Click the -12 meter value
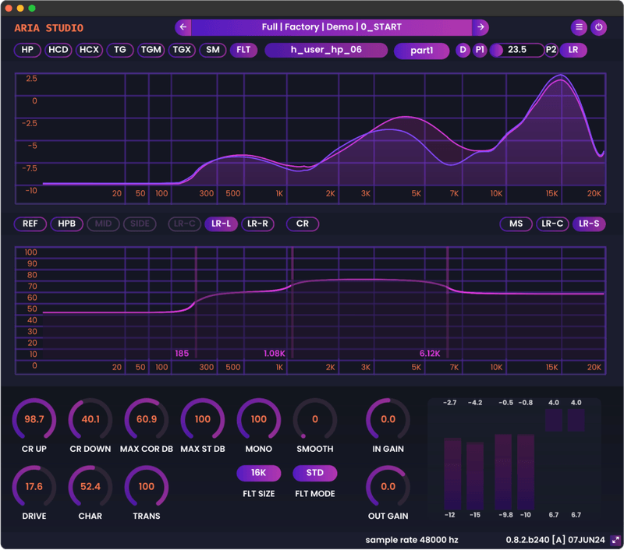The image size is (624, 550). (x=450, y=515)
